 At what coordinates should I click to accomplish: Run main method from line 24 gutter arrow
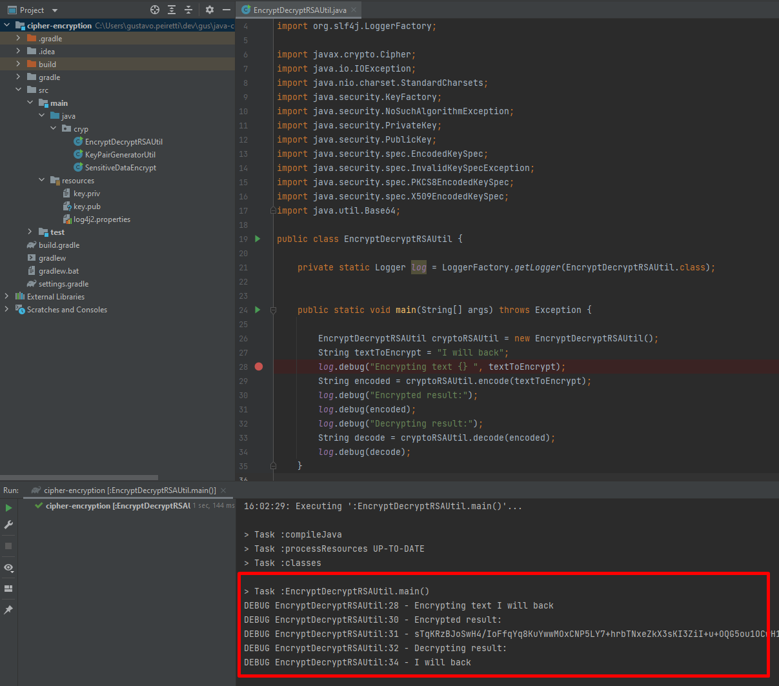(x=258, y=310)
